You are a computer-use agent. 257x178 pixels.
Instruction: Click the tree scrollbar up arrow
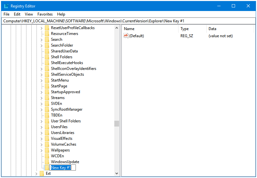[x=117, y=28]
